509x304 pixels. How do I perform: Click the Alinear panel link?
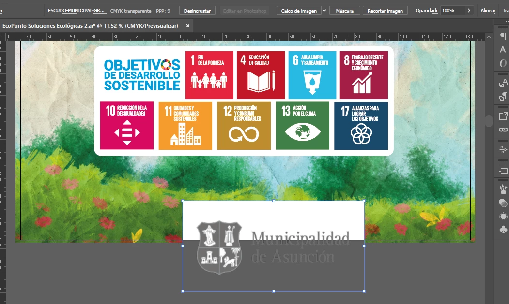[488, 11]
